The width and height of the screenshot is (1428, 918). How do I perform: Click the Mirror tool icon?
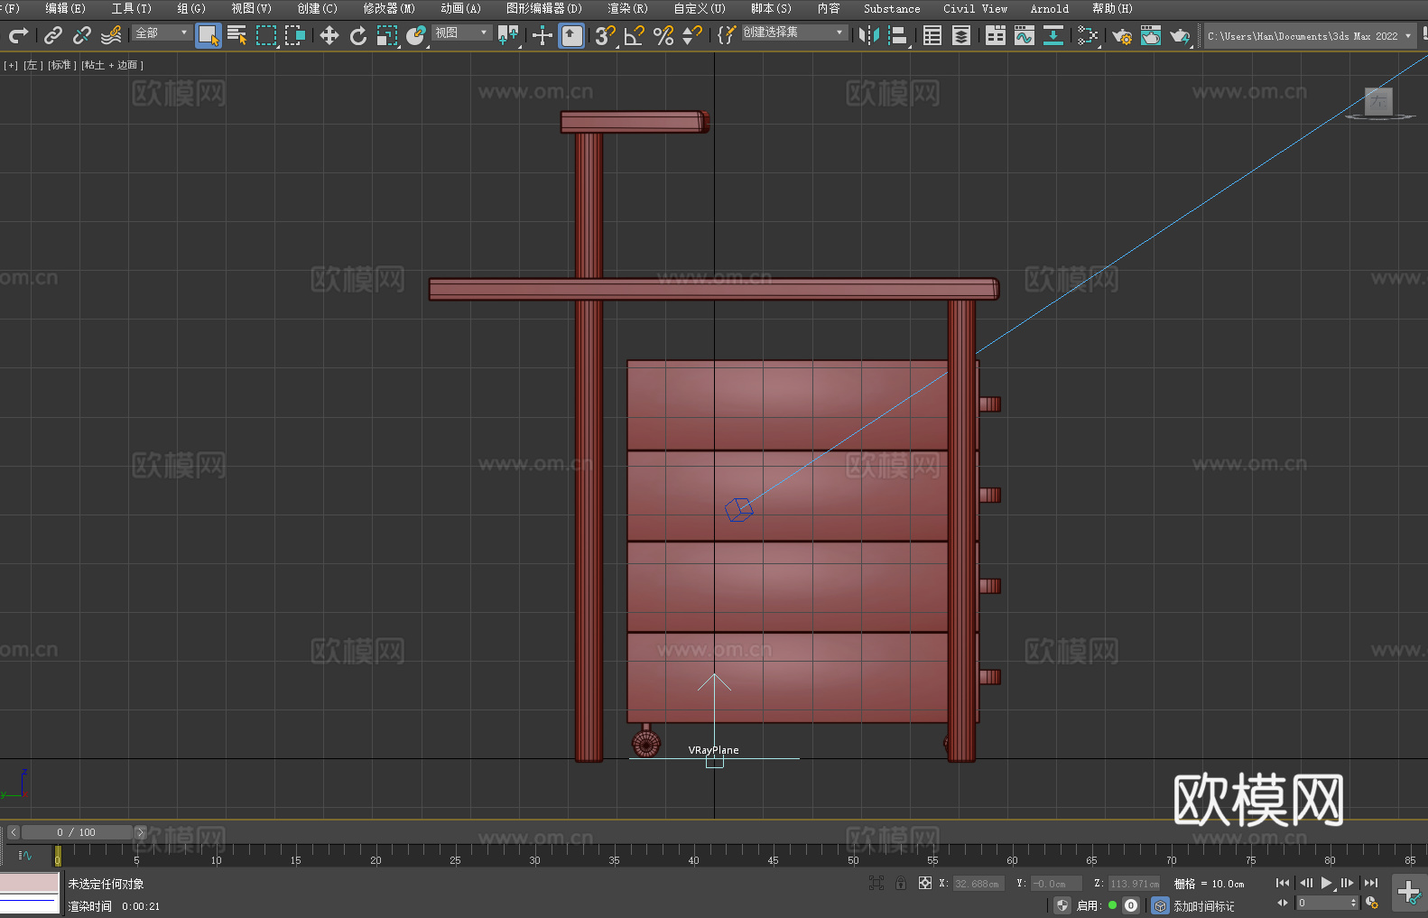click(x=869, y=35)
